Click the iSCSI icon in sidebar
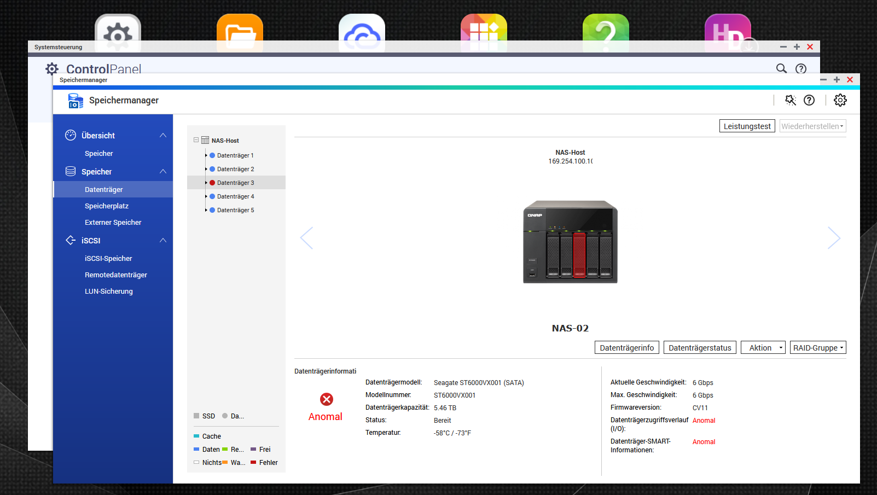 click(x=71, y=240)
